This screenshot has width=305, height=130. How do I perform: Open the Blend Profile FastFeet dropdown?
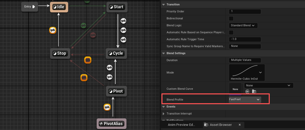(245, 100)
